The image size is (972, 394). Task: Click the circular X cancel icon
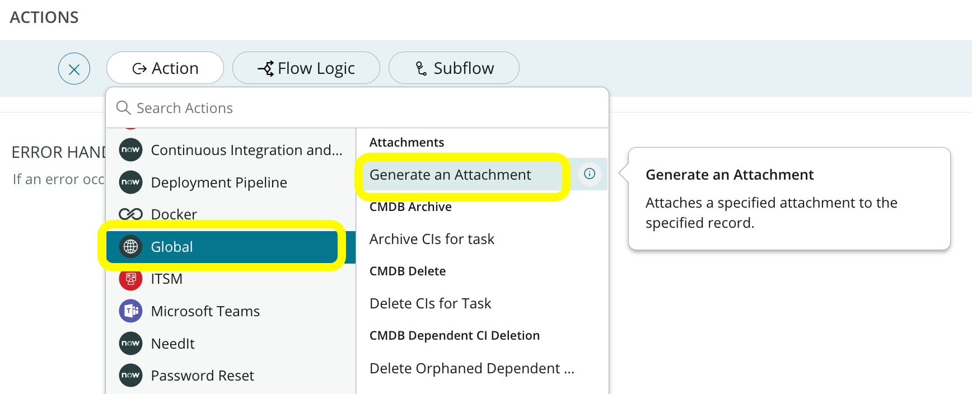coord(74,68)
